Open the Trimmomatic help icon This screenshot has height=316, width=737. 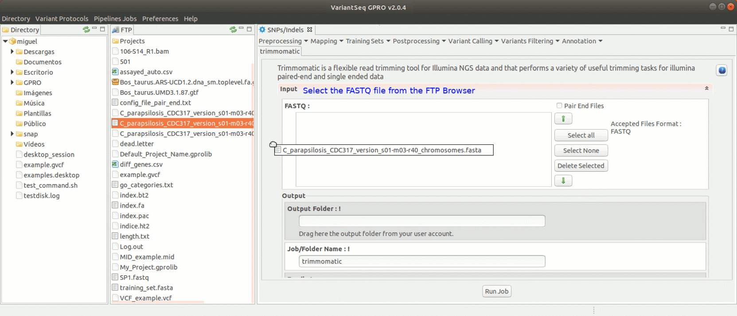(x=721, y=70)
